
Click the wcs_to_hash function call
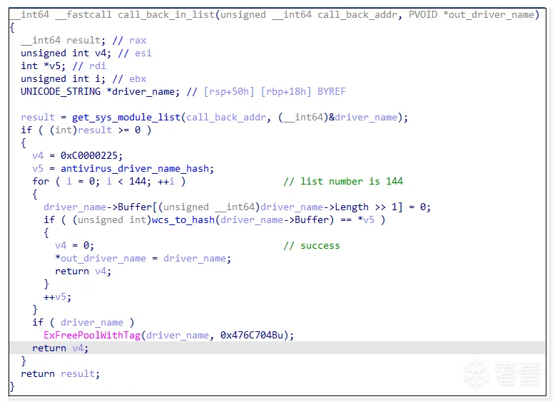183,220
